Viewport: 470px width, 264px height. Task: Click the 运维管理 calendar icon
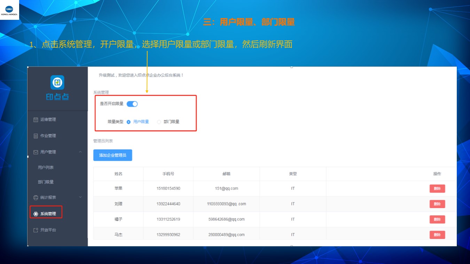36,120
